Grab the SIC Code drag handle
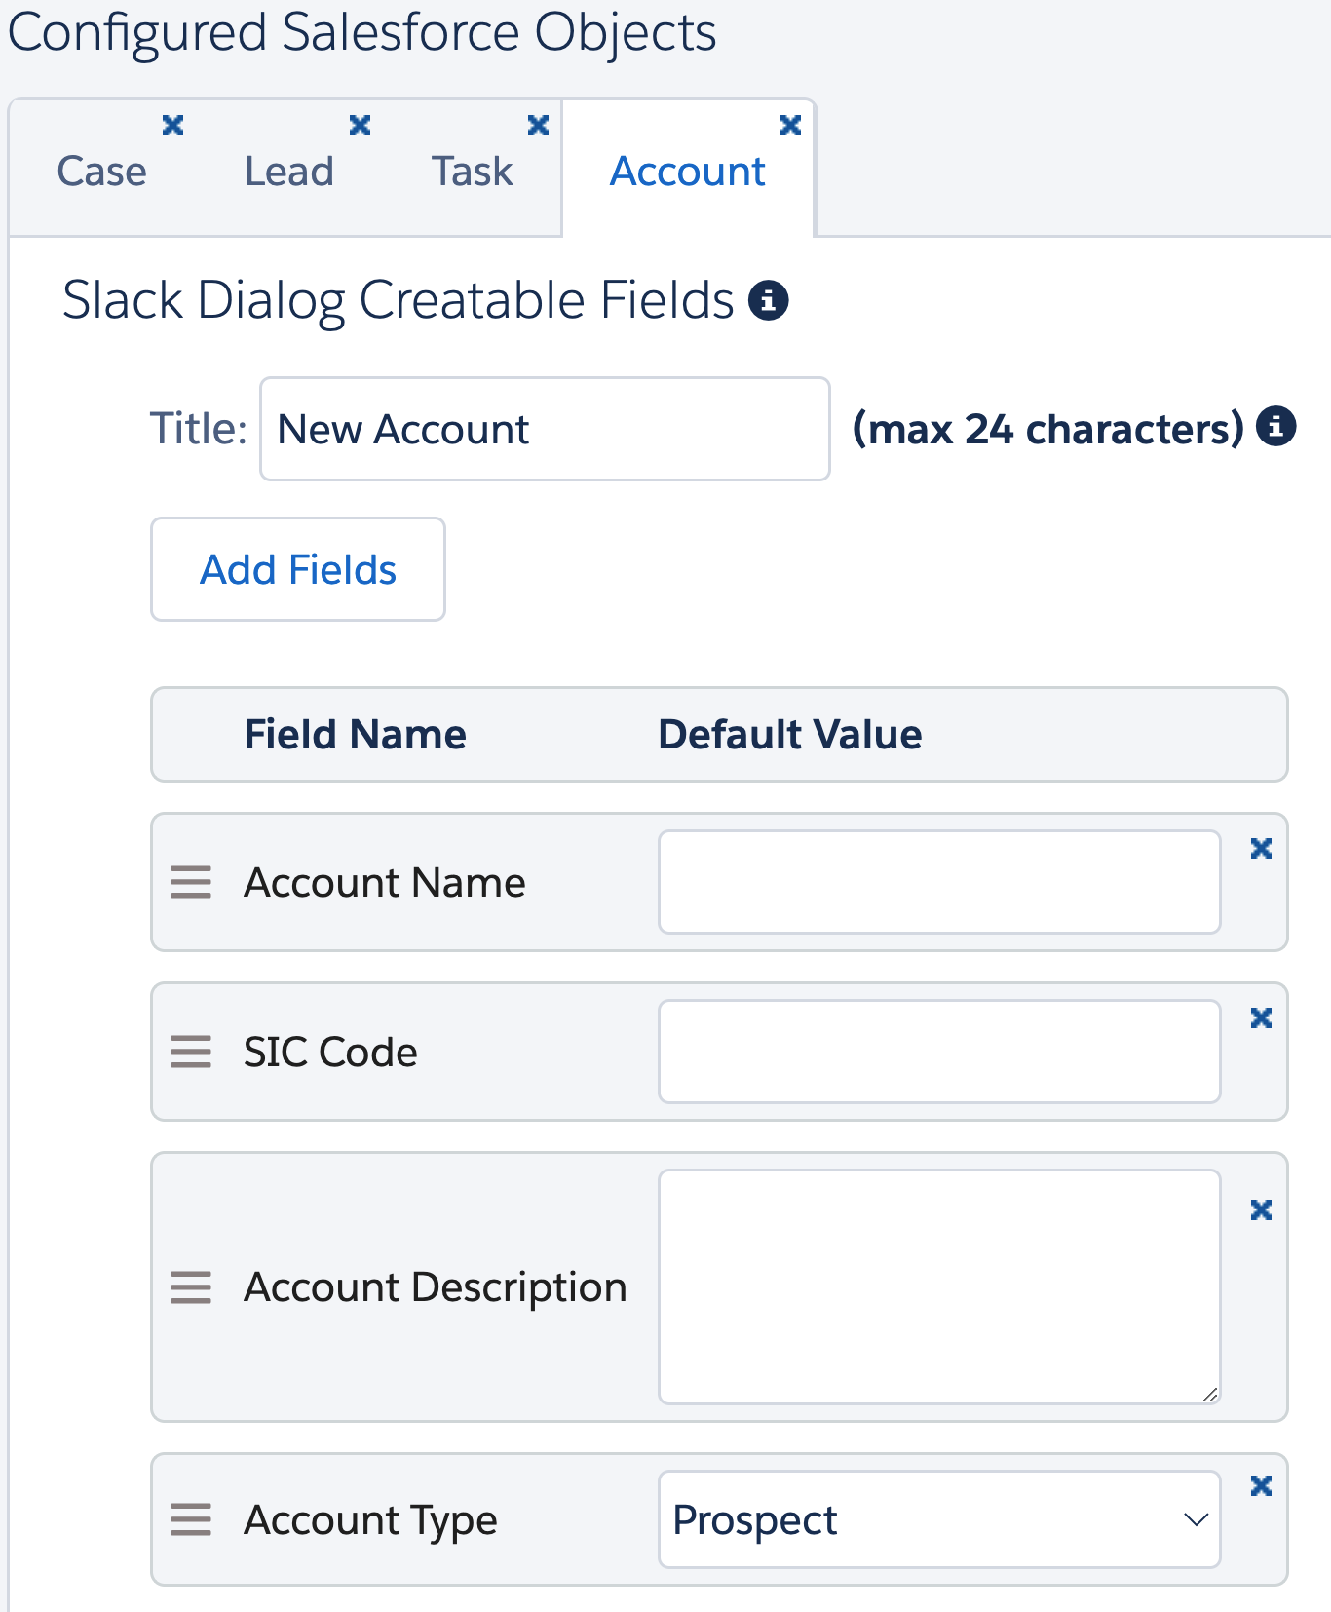1331x1612 pixels. pyautogui.click(x=191, y=1052)
